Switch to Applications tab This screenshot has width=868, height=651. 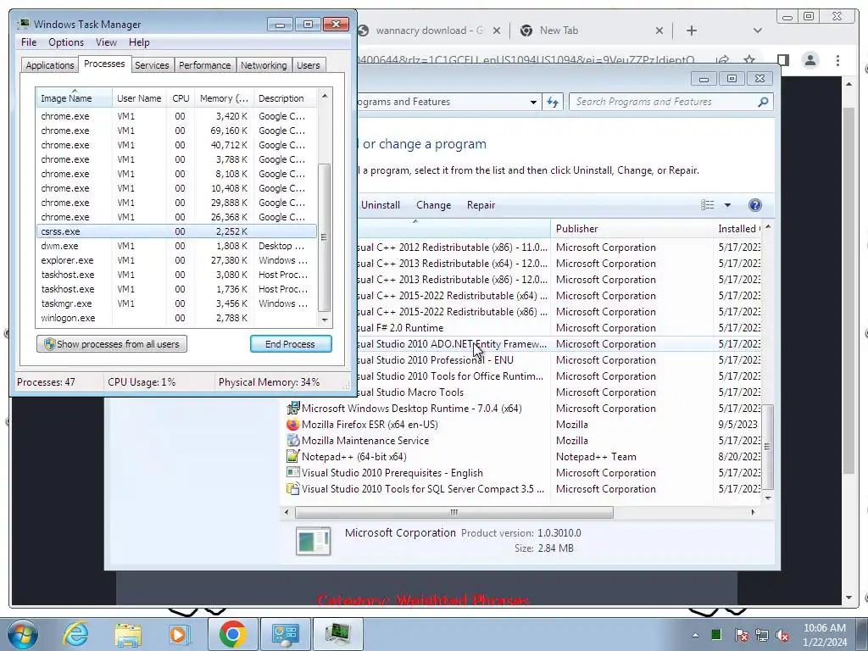coord(50,65)
